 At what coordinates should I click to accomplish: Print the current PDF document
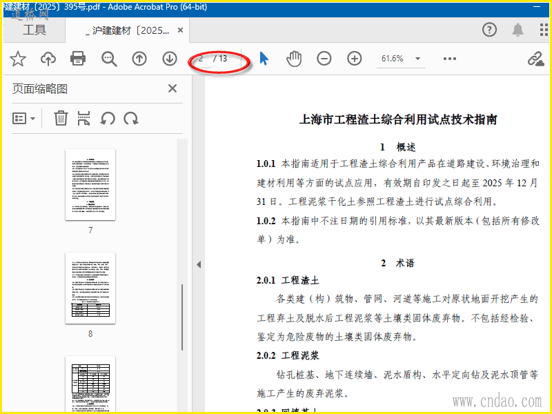[78, 59]
